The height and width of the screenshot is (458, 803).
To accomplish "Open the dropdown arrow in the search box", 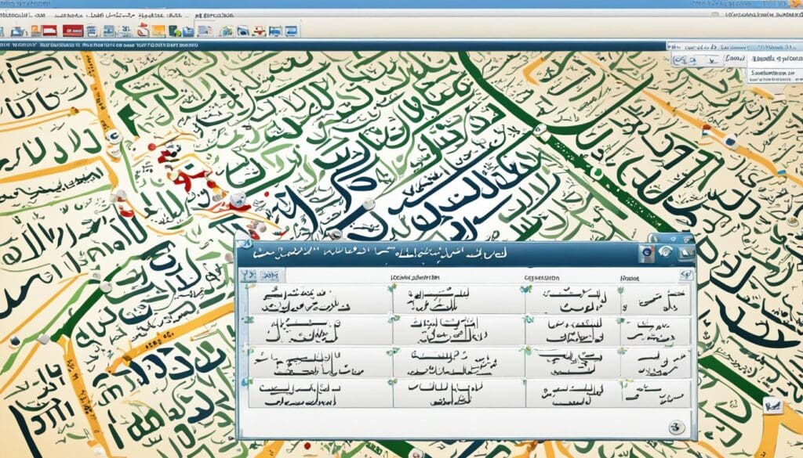I will [711, 61].
